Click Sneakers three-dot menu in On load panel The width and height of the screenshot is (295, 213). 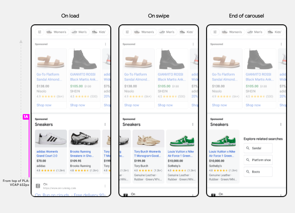[105, 124]
